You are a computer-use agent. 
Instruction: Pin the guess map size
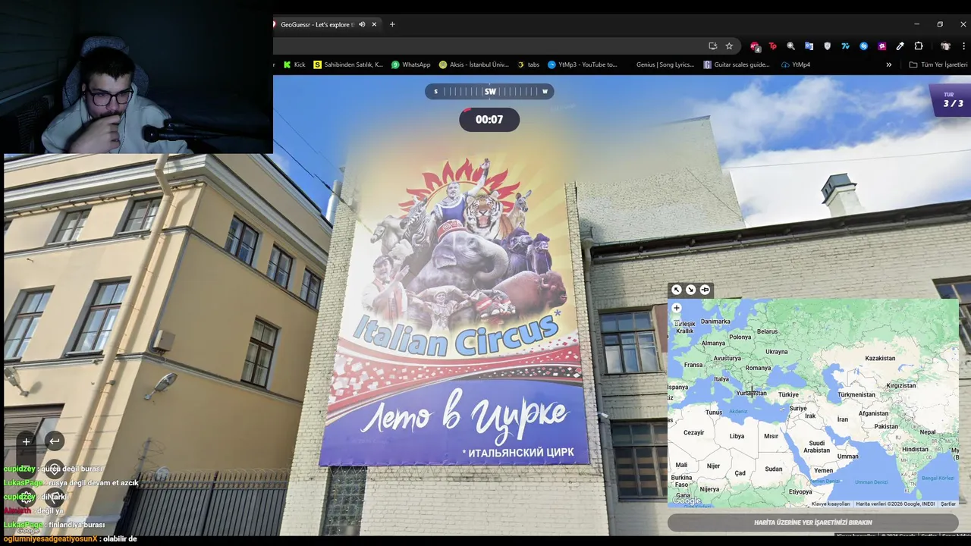[705, 290]
